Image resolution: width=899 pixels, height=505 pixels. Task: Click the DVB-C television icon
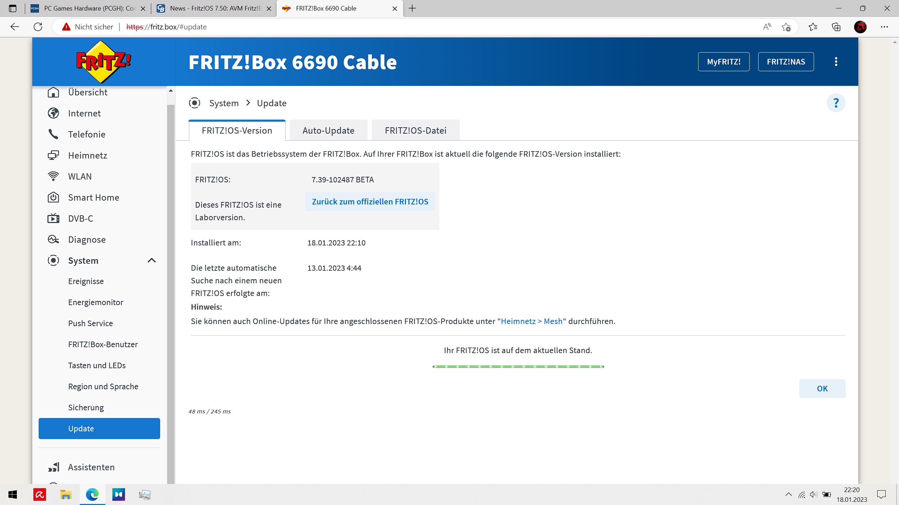tap(53, 218)
